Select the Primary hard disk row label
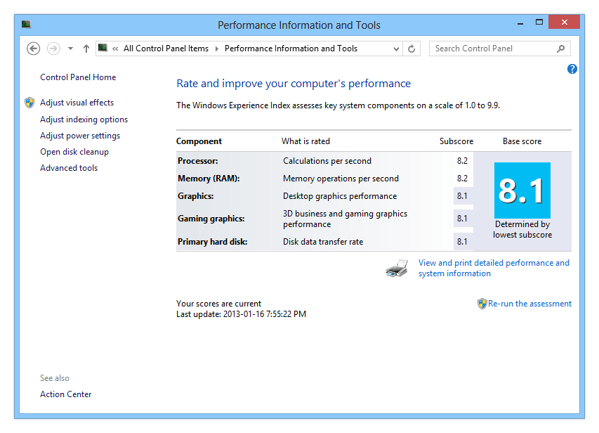Image resolution: width=599 pixels, height=433 pixels. pyautogui.click(x=212, y=242)
